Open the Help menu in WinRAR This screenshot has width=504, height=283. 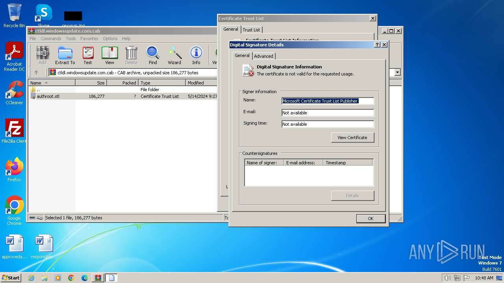[x=126, y=39]
